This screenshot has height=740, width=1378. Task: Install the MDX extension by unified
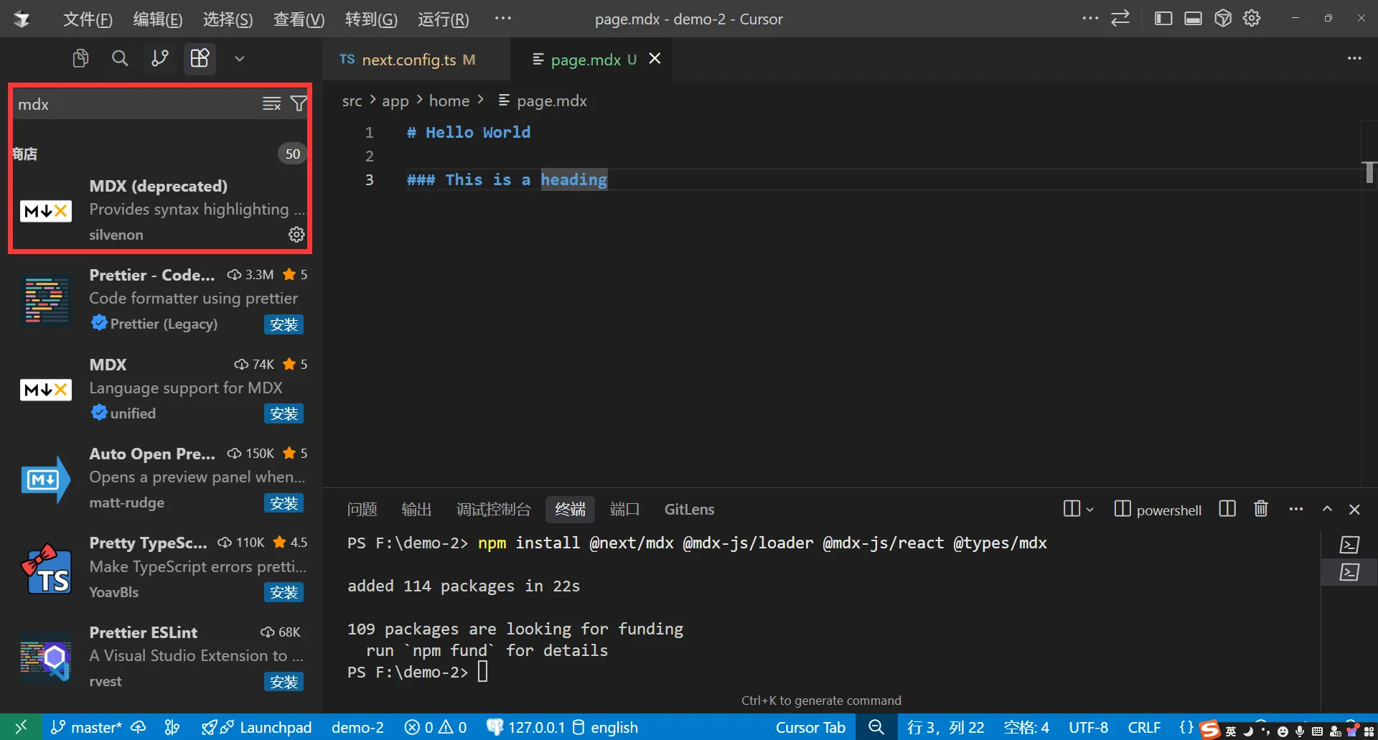(x=283, y=413)
